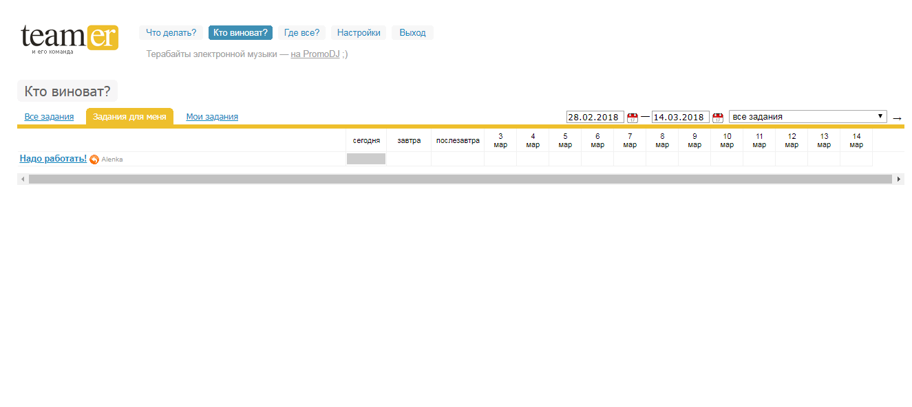Viewport: 912px width, 407px height.
Task: Click the «13 мар» column header
Action: pyautogui.click(x=824, y=140)
